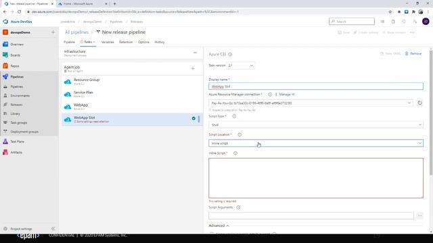This screenshot has height=243, width=433.
Task: Click info icon next to Script Location
Action: click(x=240, y=135)
